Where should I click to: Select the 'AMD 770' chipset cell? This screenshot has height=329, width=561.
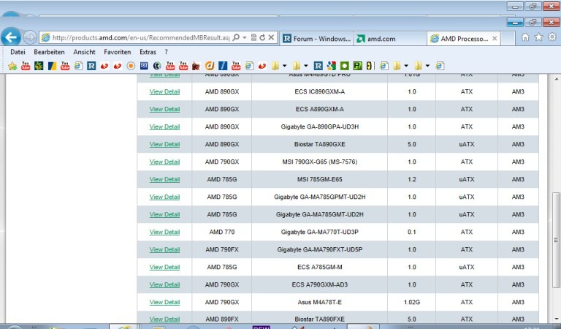(222, 232)
